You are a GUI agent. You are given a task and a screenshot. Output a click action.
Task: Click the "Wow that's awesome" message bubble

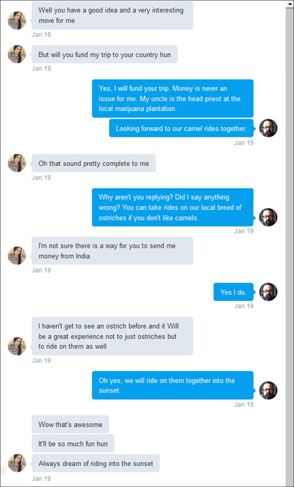click(x=70, y=424)
